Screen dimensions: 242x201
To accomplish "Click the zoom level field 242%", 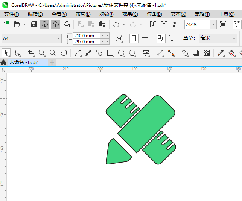I will tap(197, 24).
